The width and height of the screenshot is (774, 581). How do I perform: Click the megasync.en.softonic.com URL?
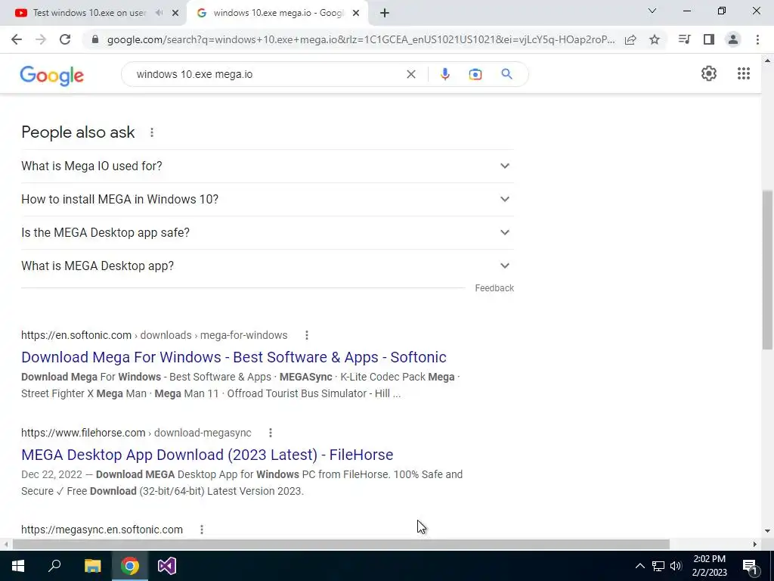(x=102, y=530)
